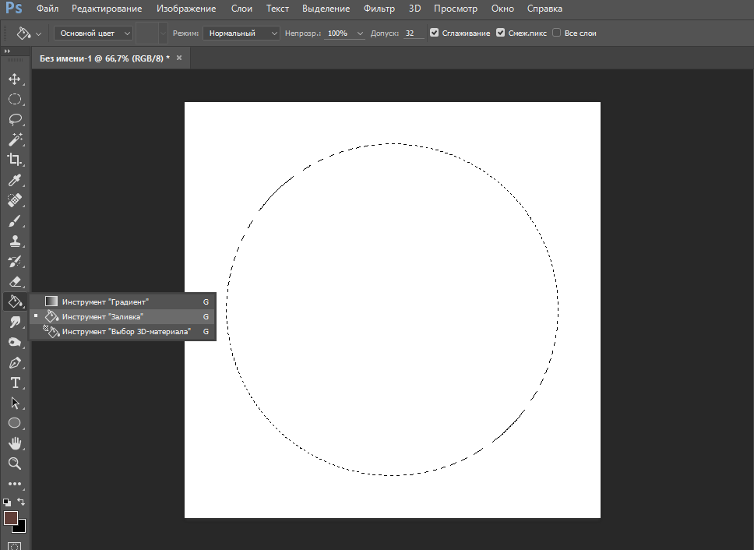The width and height of the screenshot is (754, 550).
Task: Select the Brush tool
Action: click(14, 220)
